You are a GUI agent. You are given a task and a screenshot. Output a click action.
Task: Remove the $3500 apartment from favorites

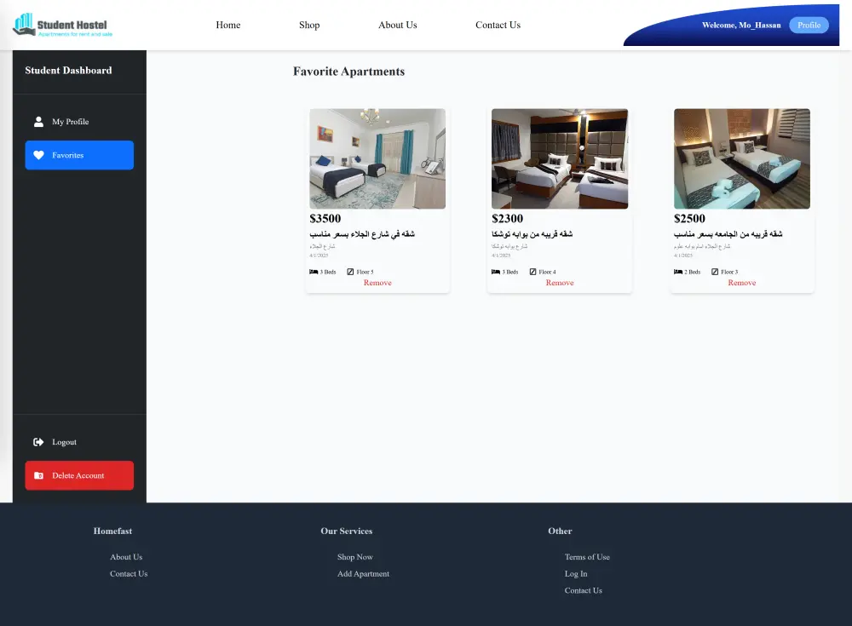pyautogui.click(x=377, y=282)
